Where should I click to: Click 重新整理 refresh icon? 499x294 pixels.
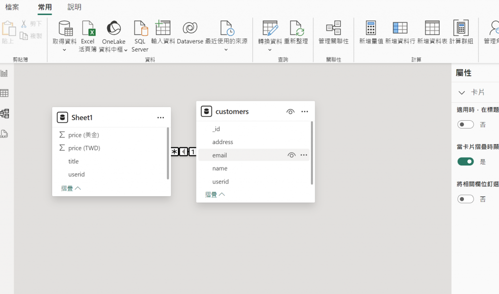click(x=297, y=28)
